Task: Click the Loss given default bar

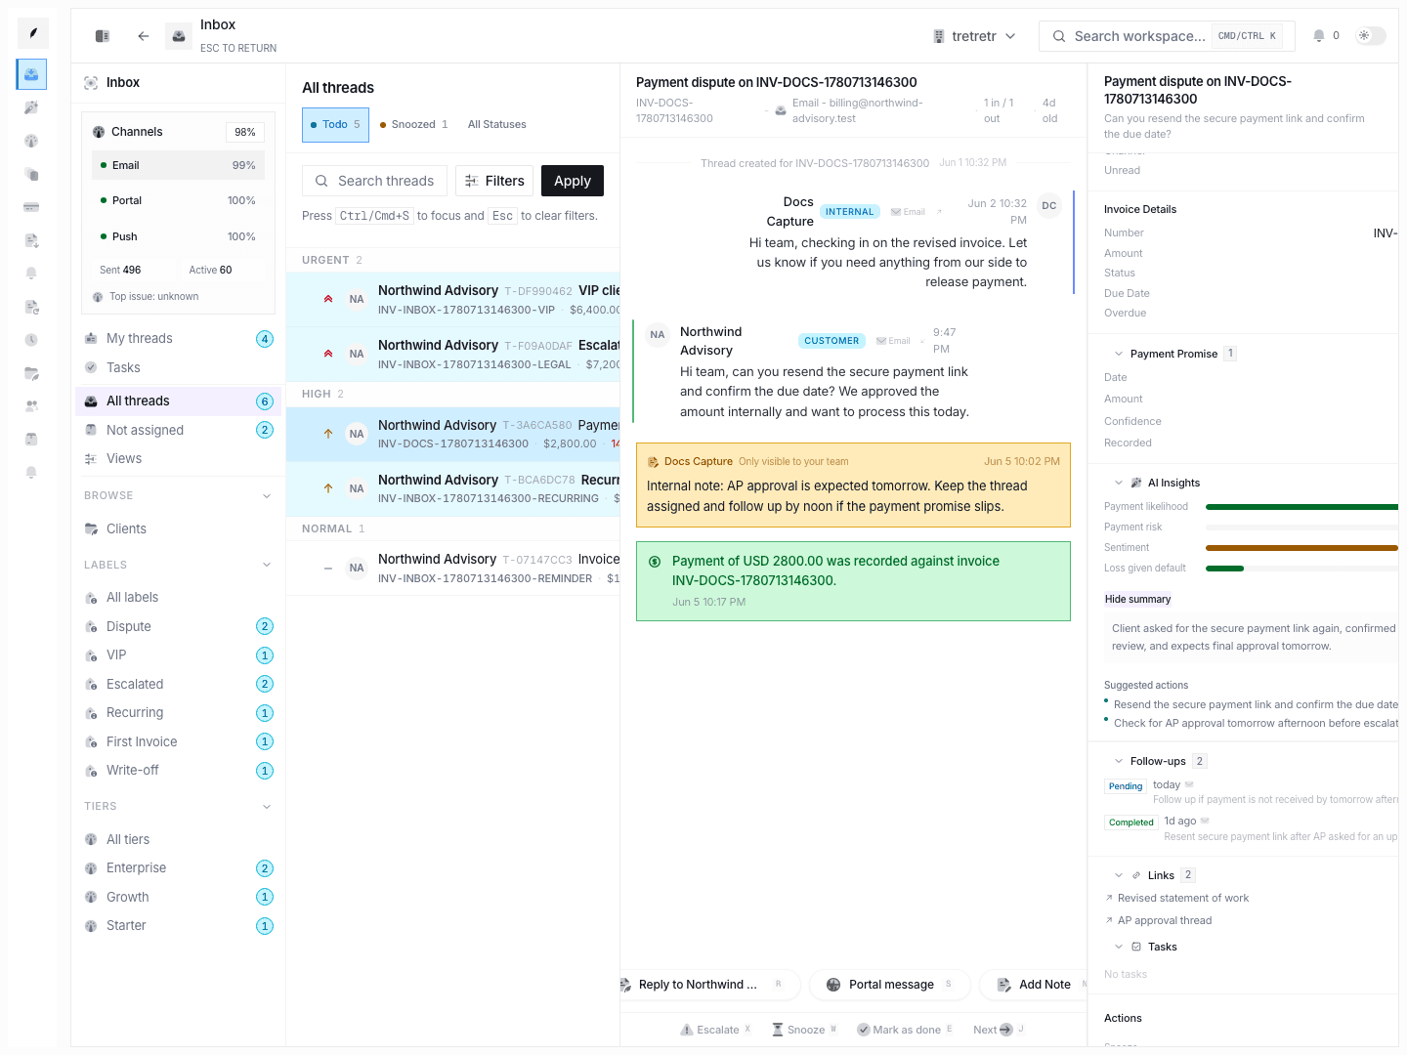Action: point(1224,569)
